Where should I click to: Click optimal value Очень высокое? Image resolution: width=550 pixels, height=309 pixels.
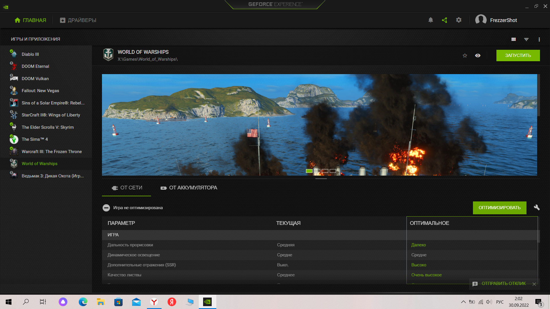click(426, 275)
